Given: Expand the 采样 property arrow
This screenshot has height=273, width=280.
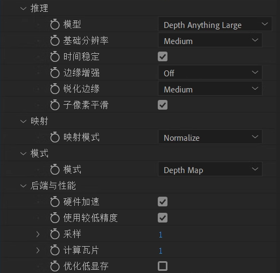Looking at the screenshot, I should [x=38, y=234].
